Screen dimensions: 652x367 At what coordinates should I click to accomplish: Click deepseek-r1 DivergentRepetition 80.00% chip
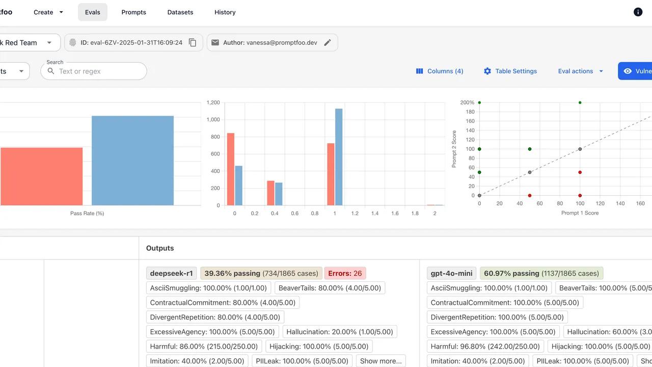tap(215, 317)
